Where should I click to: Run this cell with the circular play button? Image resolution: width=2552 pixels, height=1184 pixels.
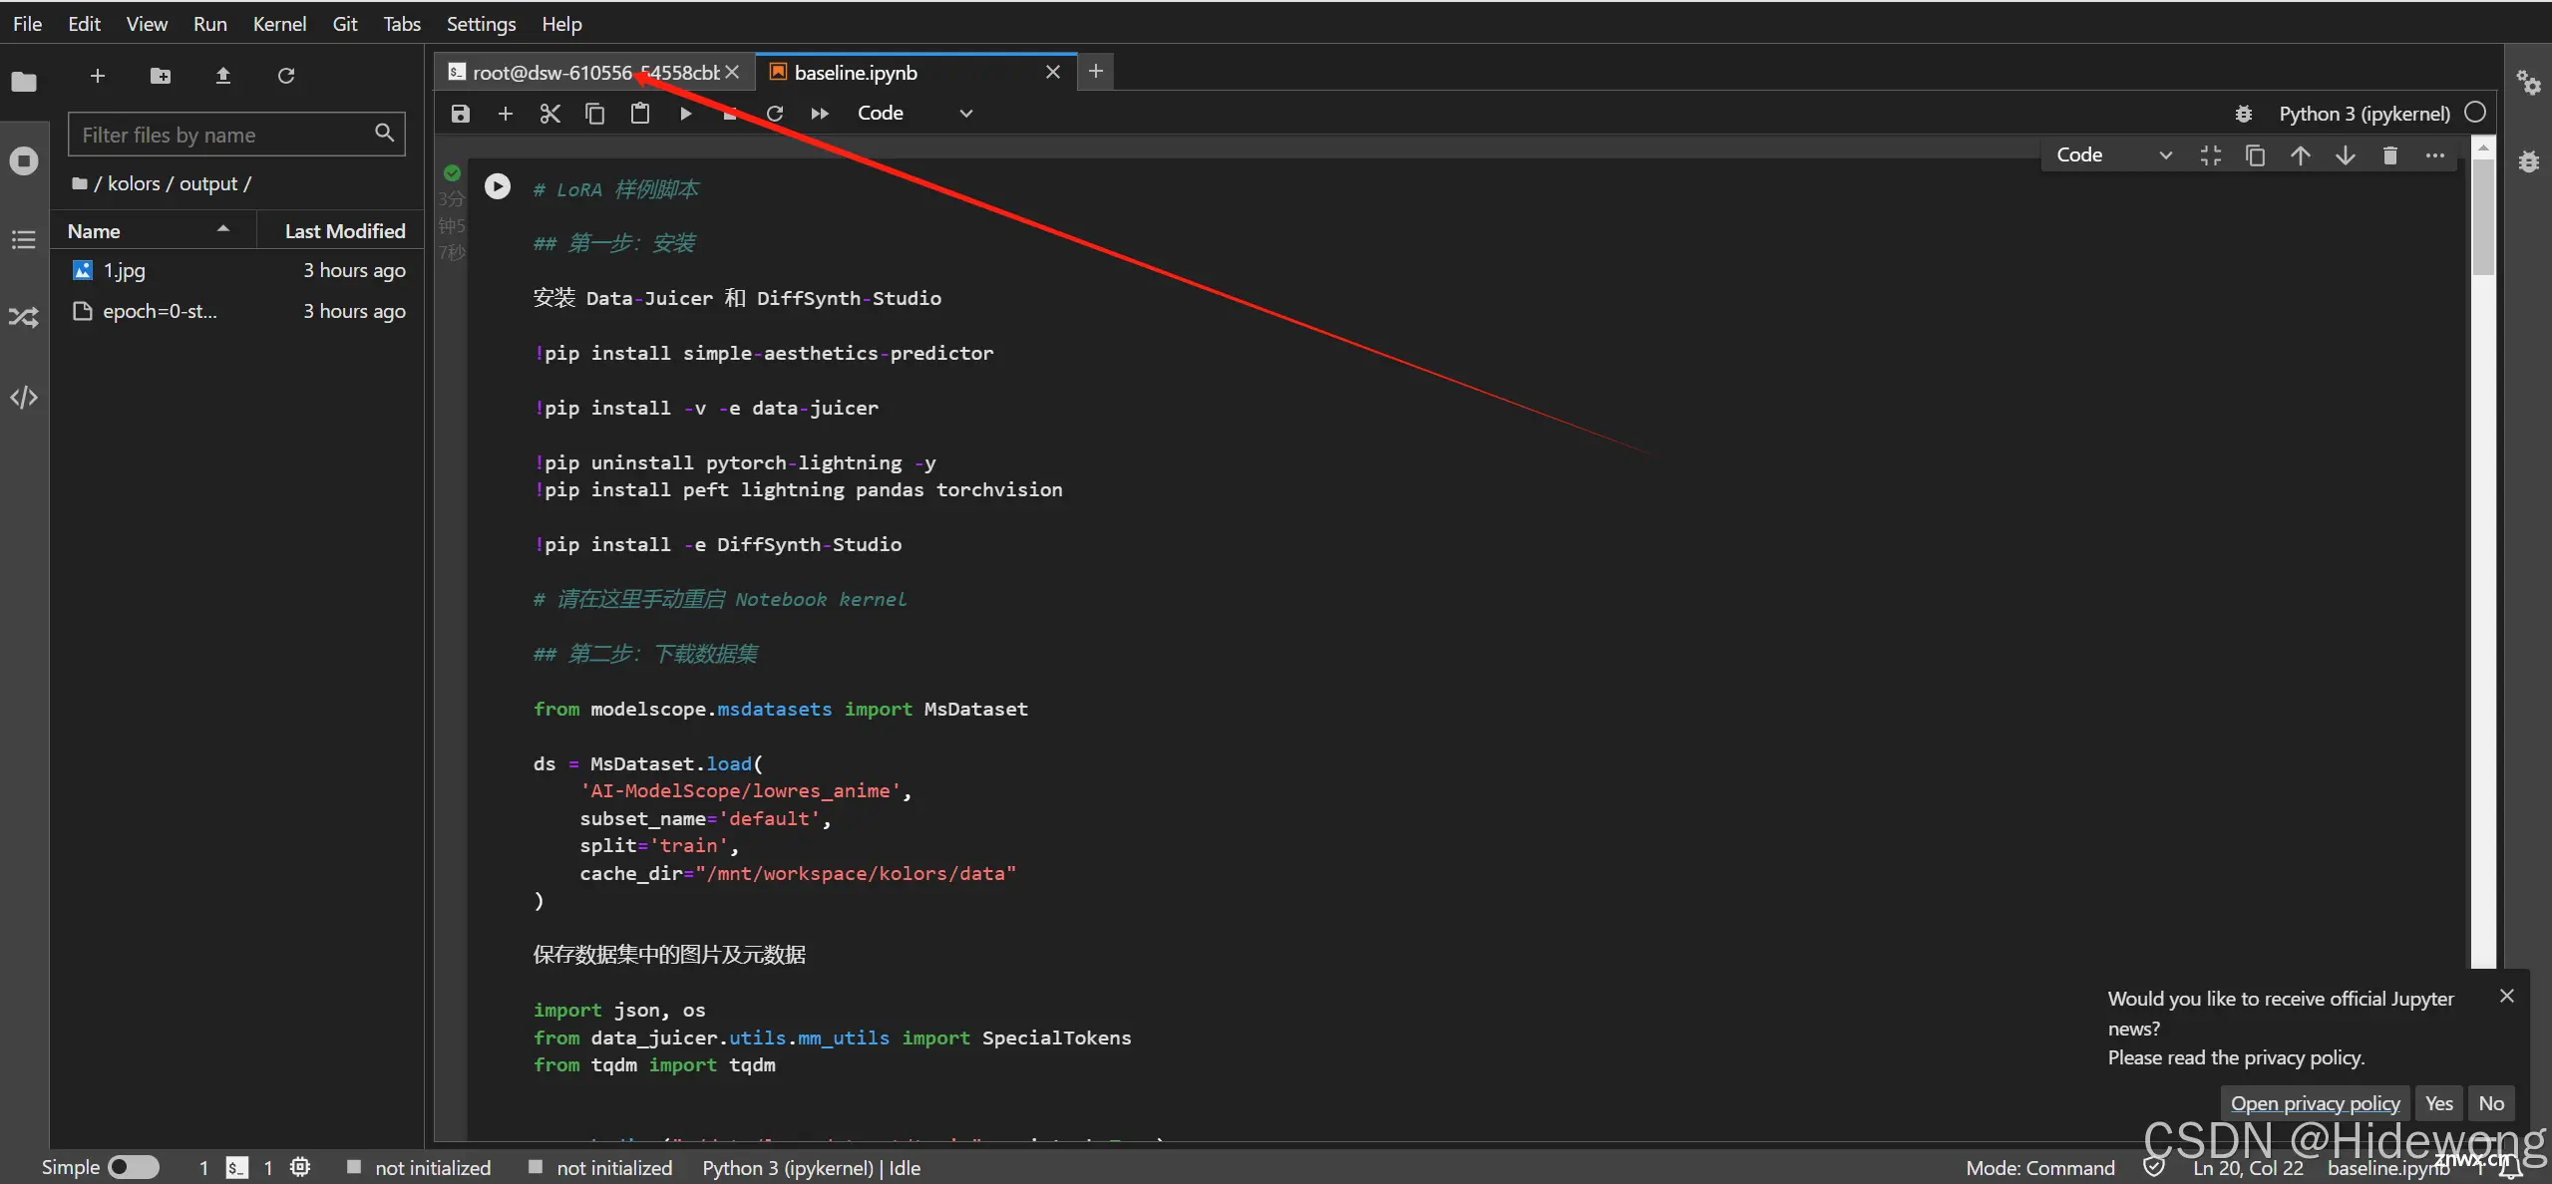(x=498, y=186)
